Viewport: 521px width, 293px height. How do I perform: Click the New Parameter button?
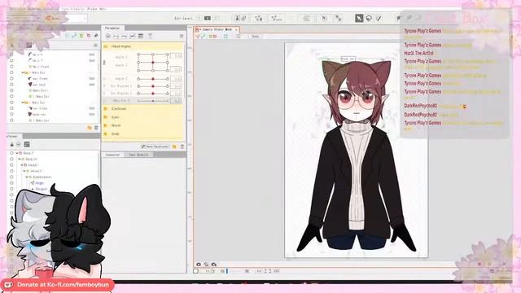[155, 146]
